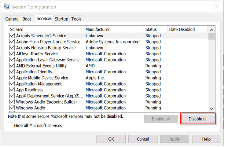Select the Acronis Scheduler2 Service row name
Image resolution: width=225 pixels, height=147 pixels.
(x=41, y=36)
